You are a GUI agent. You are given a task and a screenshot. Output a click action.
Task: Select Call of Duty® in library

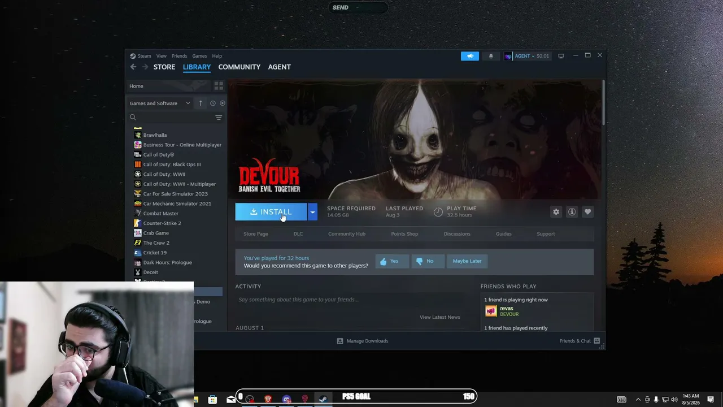(158, 154)
